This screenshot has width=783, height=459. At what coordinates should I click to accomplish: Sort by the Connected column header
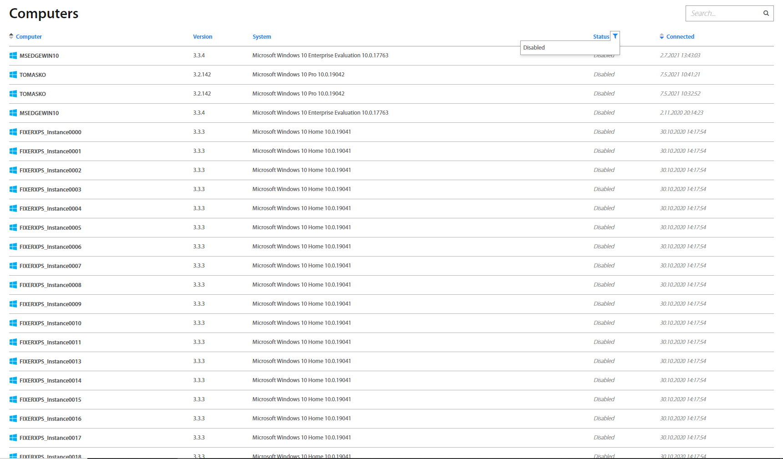pos(680,37)
